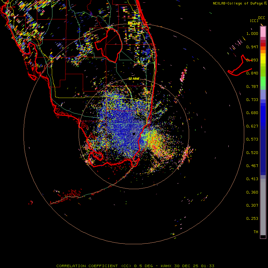Click the TH threshold label
The height and width of the screenshot is (268, 268).
click(x=256, y=232)
